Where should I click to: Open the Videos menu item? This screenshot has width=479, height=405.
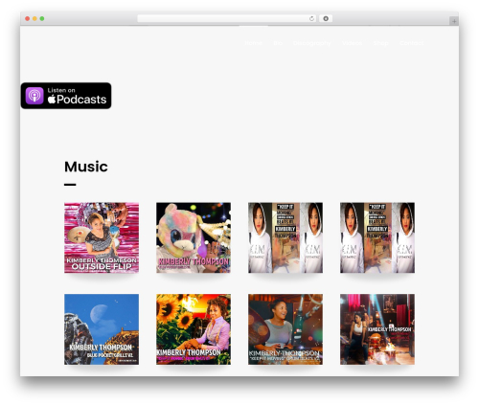pyautogui.click(x=352, y=43)
